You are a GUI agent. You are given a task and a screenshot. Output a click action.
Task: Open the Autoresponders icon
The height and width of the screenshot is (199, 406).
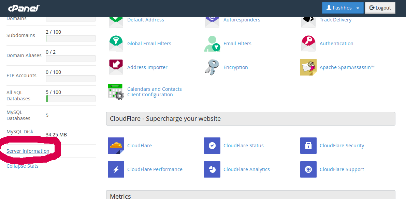coord(212,22)
